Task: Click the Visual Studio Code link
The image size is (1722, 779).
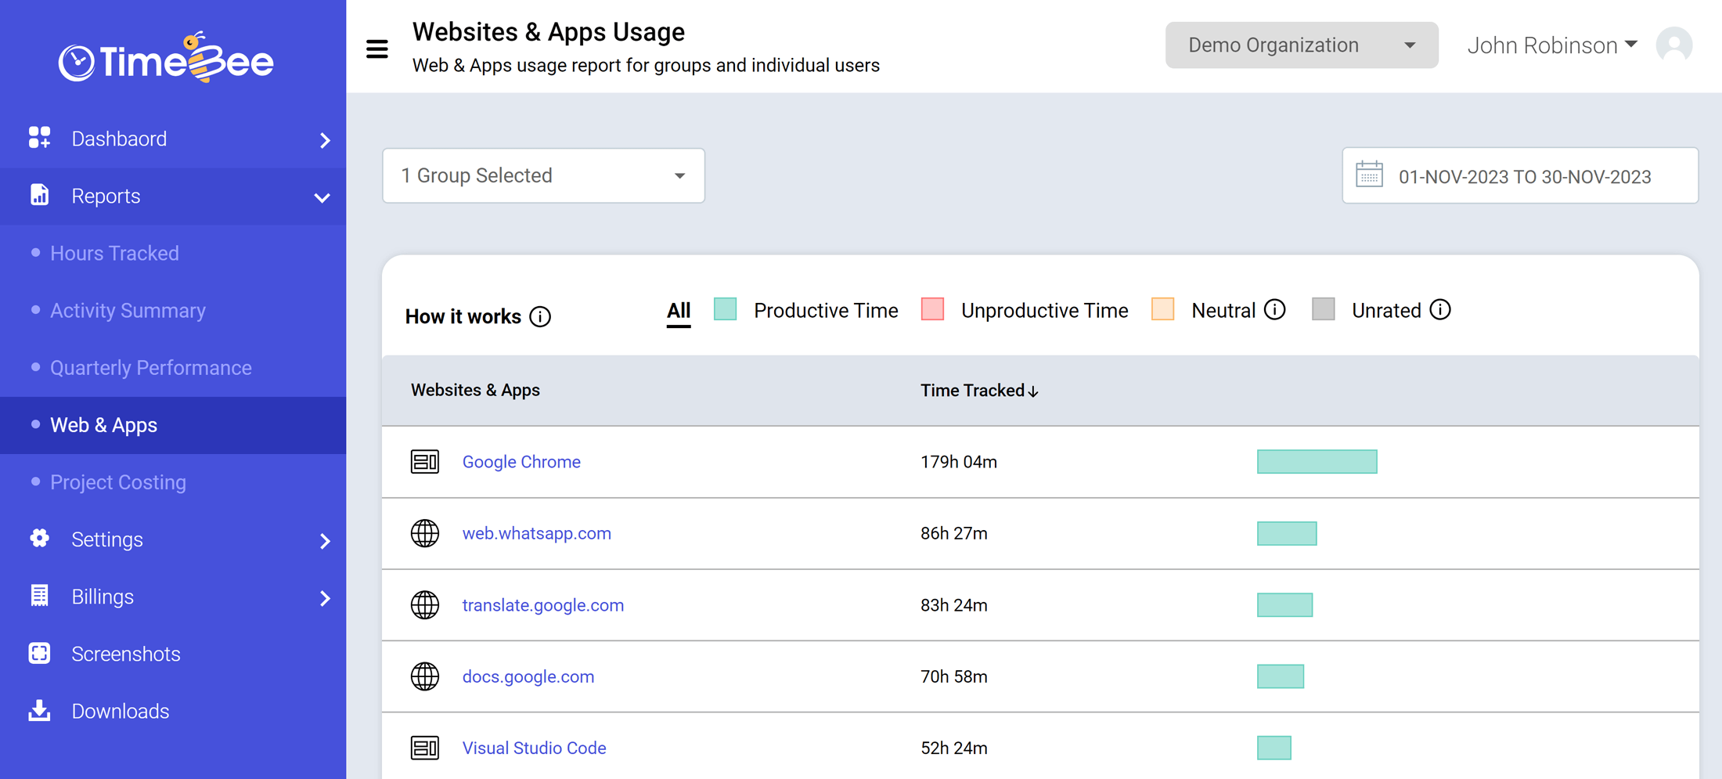Action: click(x=534, y=748)
